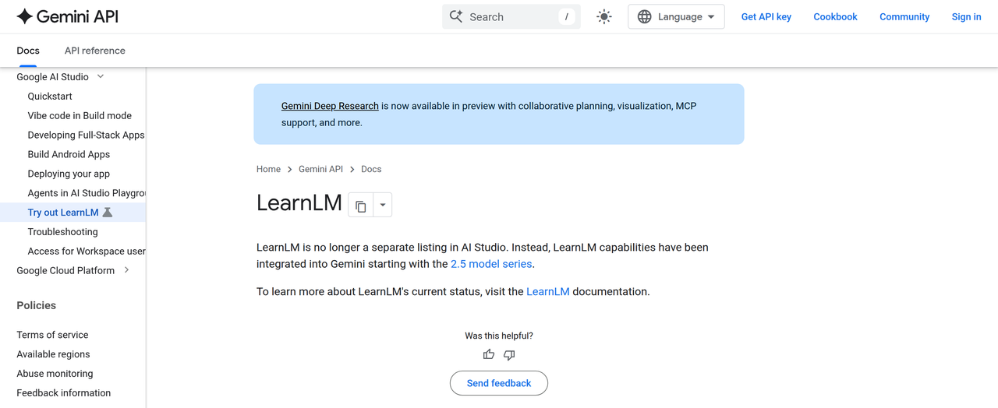Open Developing Full-Stack Apps page
Image resolution: width=998 pixels, height=408 pixels.
(x=86, y=135)
